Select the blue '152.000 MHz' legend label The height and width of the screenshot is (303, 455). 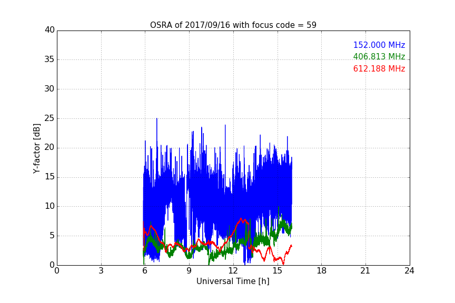coord(379,45)
